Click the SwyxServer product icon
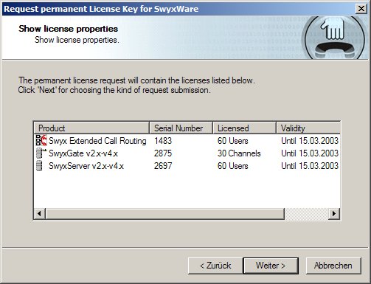This screenshot has height=284, width=371. click(39, 166)
